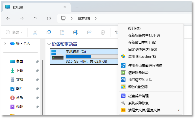Unpin 下载 using its pin icon
This screenshot has width=195, height=119.
click(37, 71)
